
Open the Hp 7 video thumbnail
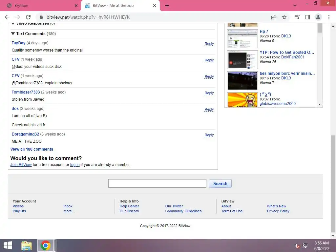click(242, 39)
